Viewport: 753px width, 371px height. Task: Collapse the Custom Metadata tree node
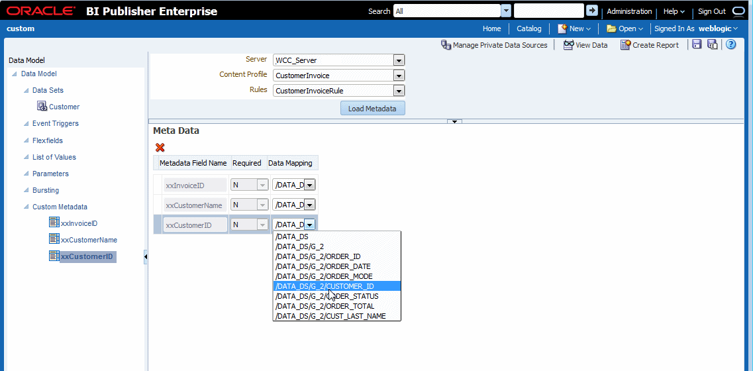pos(26,207)
